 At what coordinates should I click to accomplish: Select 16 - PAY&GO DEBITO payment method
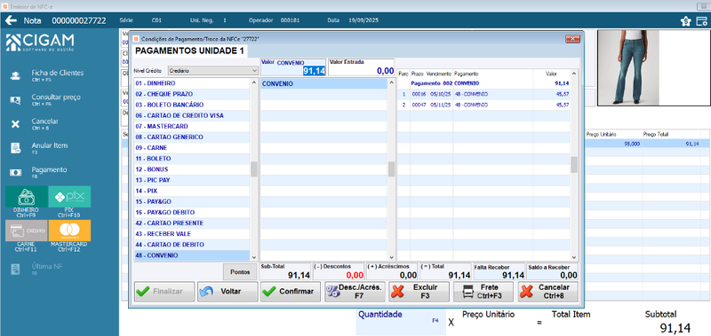[192, 213]
